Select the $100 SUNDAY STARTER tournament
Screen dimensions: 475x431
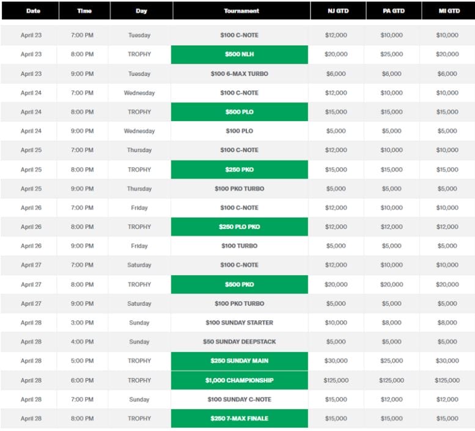239,322
